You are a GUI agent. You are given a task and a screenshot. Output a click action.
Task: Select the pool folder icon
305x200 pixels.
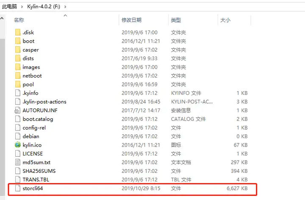pyautogui.click(x=18, y=84)
